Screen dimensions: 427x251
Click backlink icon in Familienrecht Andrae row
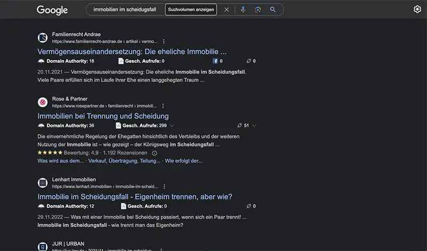249,61
